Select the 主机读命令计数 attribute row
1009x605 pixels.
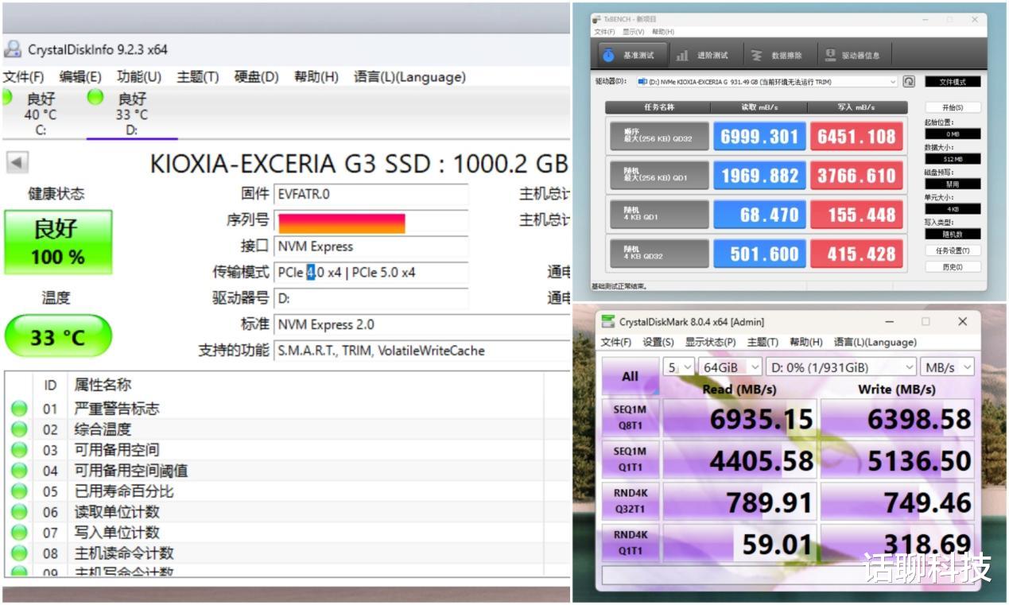point(288,553)
